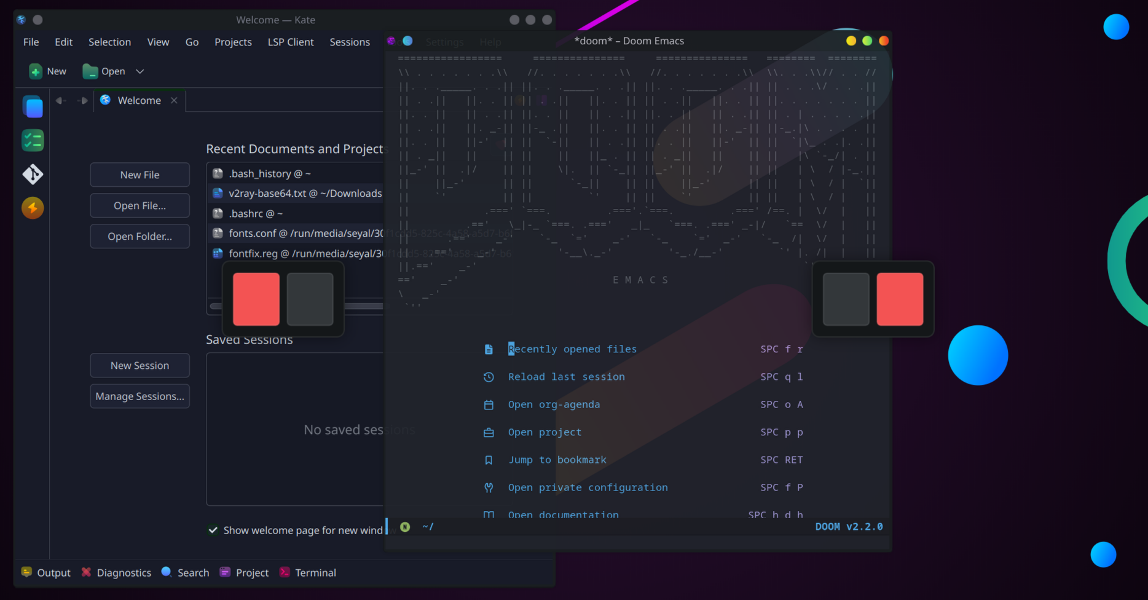
Task: Open Kate's LSP Client menu
Action: click(291, 42)
